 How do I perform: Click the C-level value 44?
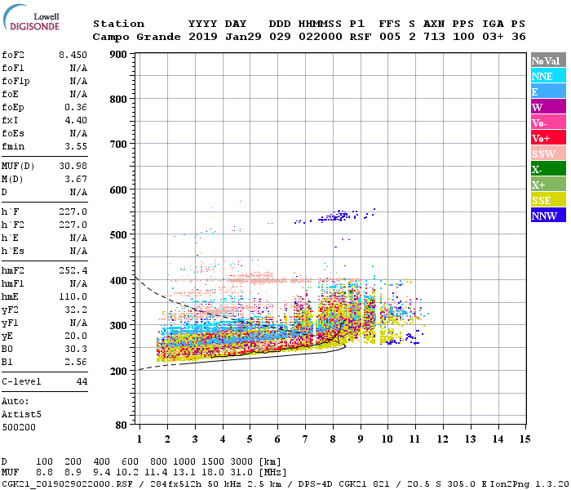click(x=82, y=381)
